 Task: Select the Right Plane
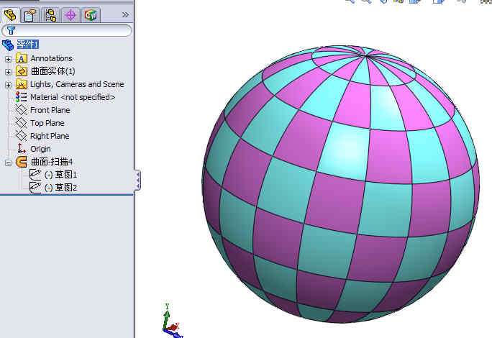click(x=50, y=136)
